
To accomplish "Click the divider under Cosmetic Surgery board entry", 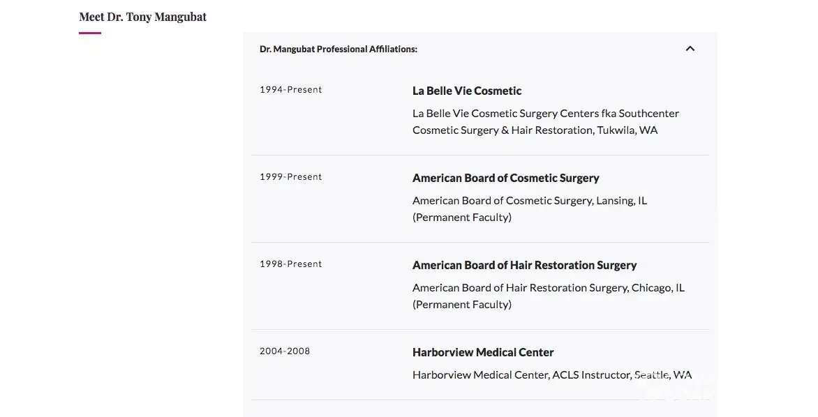I will click(x=479, y=242).
